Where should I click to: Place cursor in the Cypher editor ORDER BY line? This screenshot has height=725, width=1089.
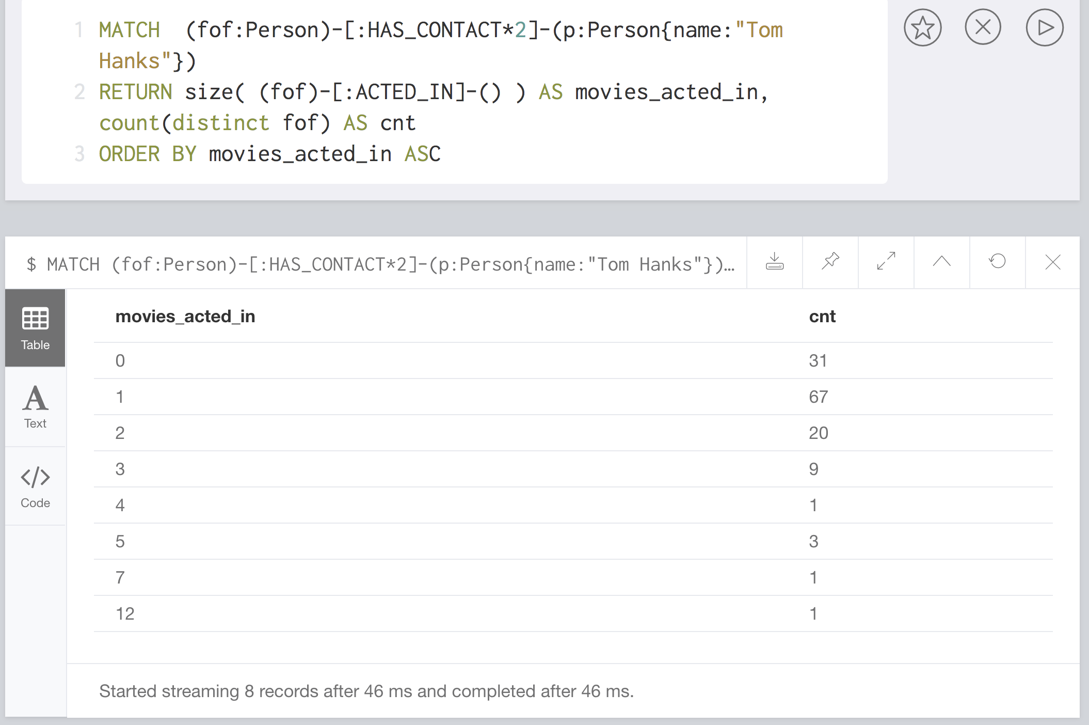click(299, 154)
